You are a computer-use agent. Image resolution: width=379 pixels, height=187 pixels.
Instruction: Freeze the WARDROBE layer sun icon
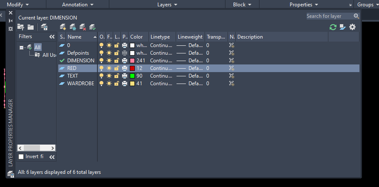tap(109, 84)
